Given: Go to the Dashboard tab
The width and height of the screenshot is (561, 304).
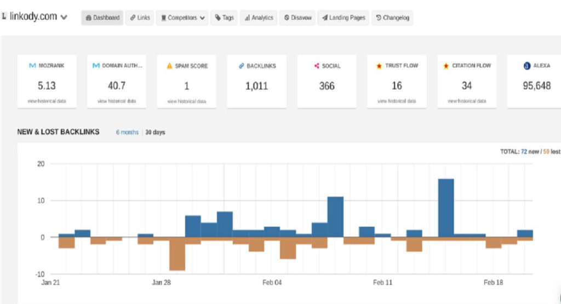Looking at the screenshot, I should tap(102, 18).
